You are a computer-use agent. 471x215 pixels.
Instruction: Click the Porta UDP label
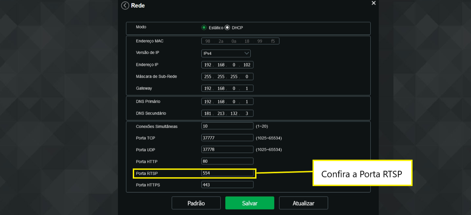coord(146,150)
